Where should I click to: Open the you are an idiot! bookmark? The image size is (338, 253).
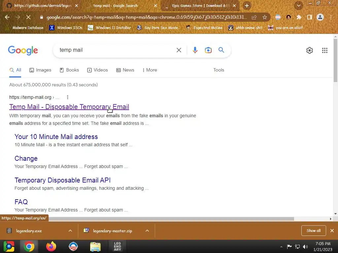click(x=286, y=28)
